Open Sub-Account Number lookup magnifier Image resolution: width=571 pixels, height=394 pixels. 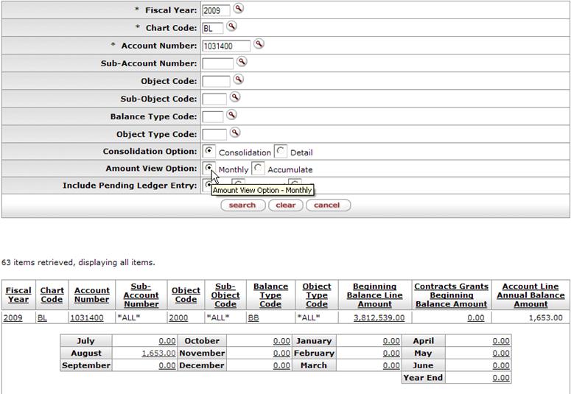click(x=242, y=62)
